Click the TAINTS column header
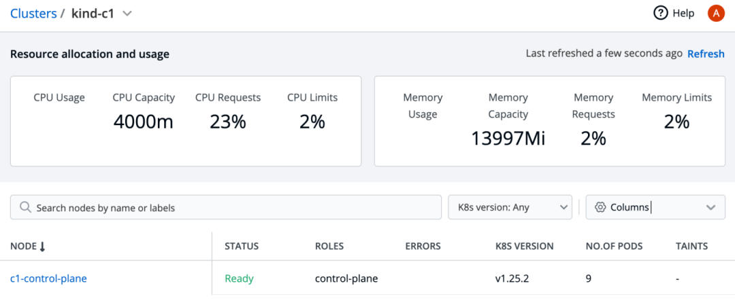This screenshot has height=305, width=735. [x=691, y=246]
